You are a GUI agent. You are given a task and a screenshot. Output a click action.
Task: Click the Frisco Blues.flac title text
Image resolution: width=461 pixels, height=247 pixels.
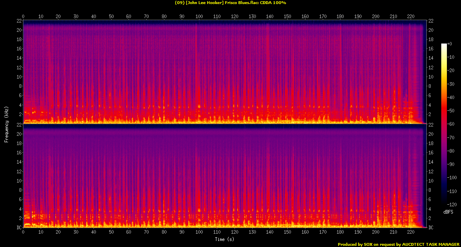pyautogui.click(x=230, y=3)
